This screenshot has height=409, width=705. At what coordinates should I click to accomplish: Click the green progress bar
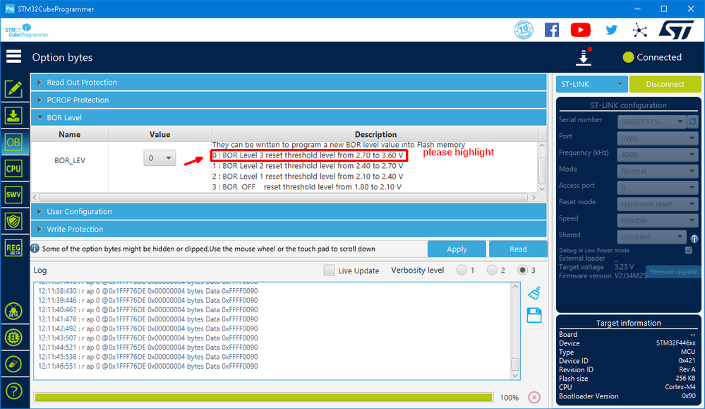263,398
